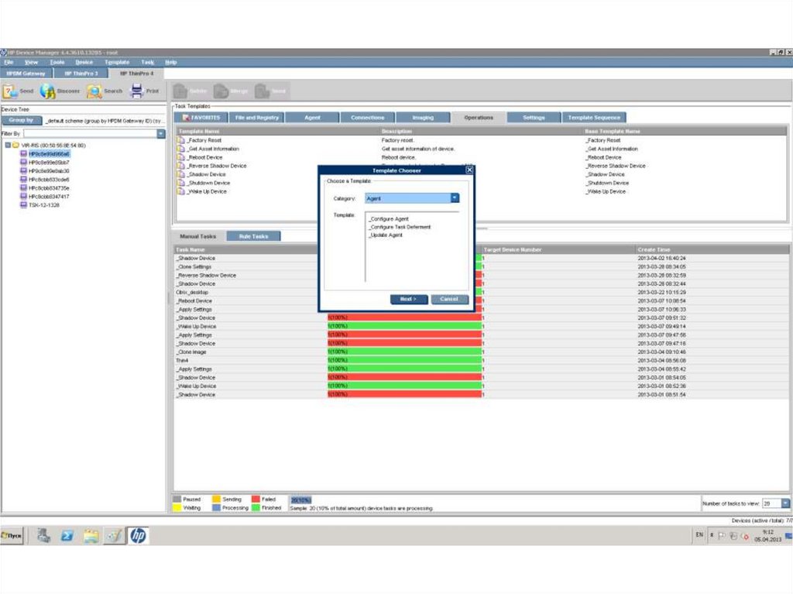Open the Category dropdown in Template Chooser

[x=455, y=197]
